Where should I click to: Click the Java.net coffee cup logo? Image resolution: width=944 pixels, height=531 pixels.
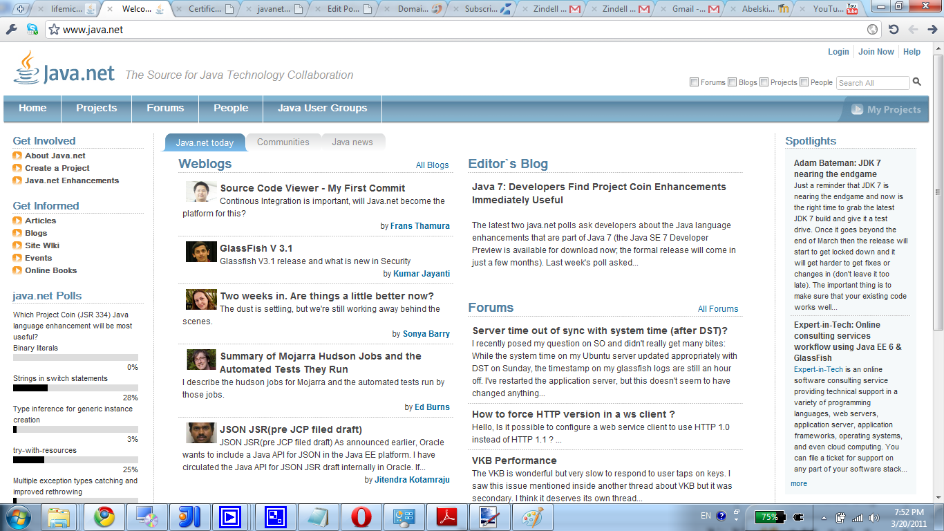(26, 67)
